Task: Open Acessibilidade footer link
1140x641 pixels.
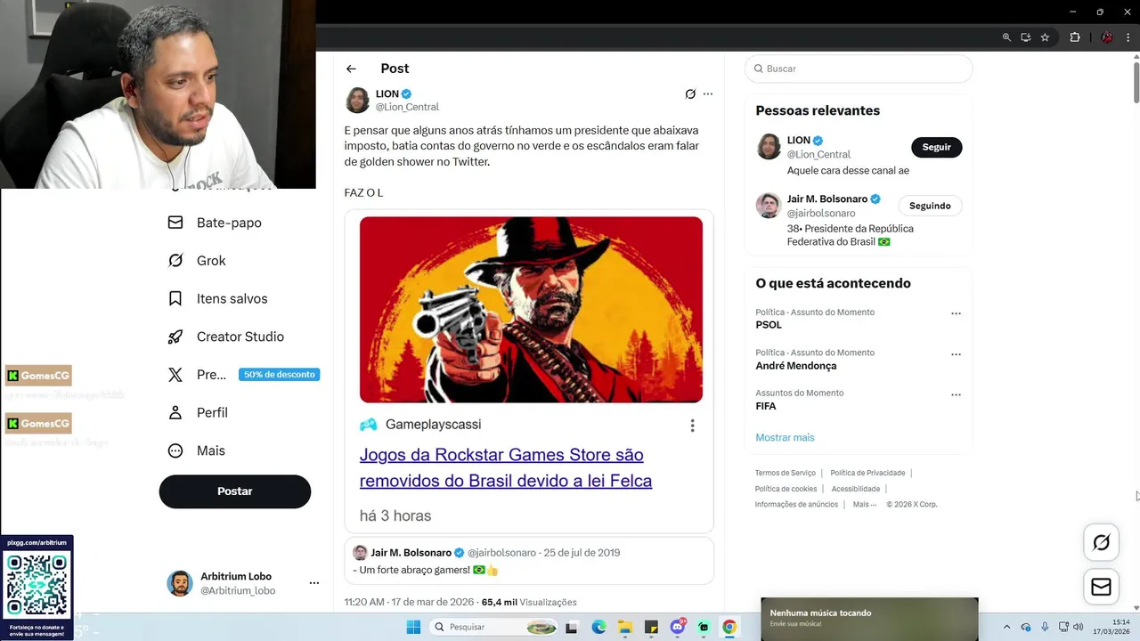Action: [856, 489]
